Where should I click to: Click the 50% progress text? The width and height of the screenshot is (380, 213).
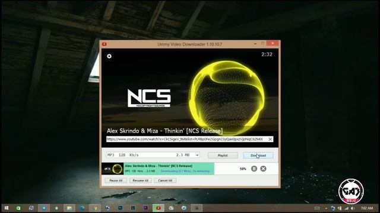pyautogui.click(x=243, y=169)
